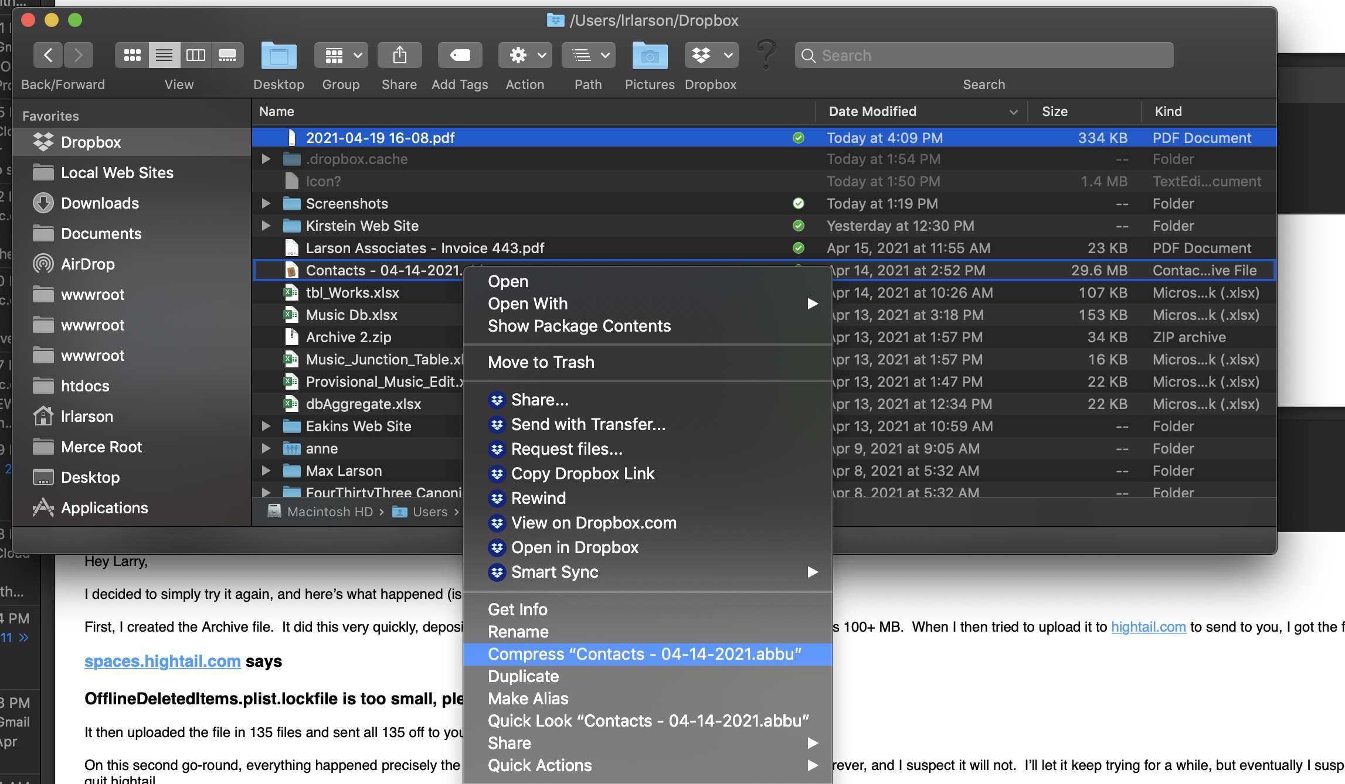This screenshot has height=784, width=1345.
Task: Click the question mark help icon in toolbar
Action: pyautogui.click(x=766, y=54)
